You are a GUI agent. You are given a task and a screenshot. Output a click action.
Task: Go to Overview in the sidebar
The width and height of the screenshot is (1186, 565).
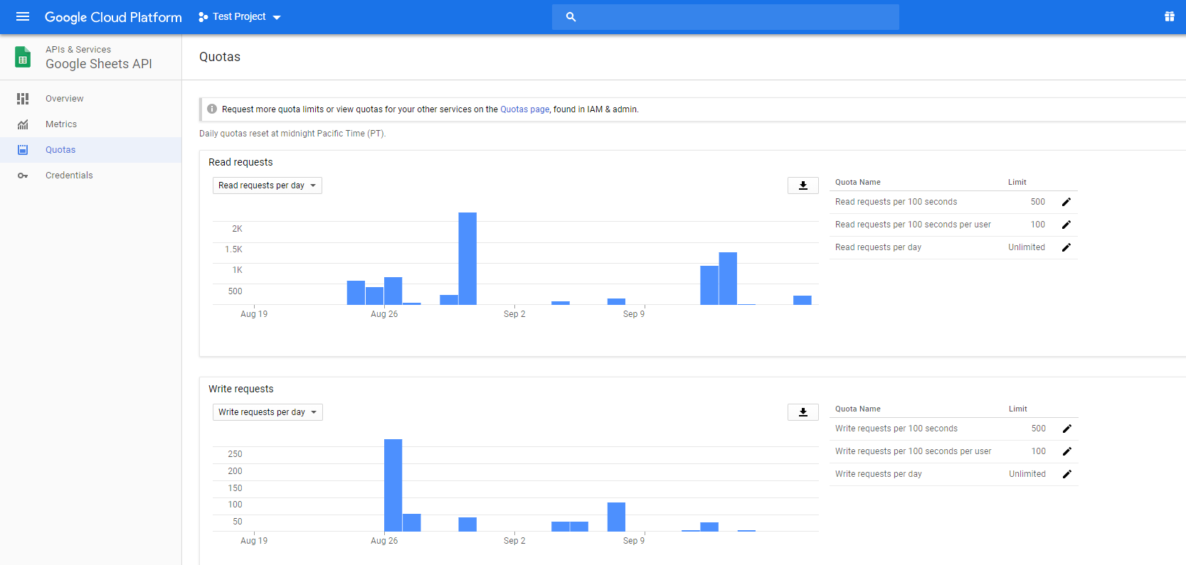(x=64, y=99)
